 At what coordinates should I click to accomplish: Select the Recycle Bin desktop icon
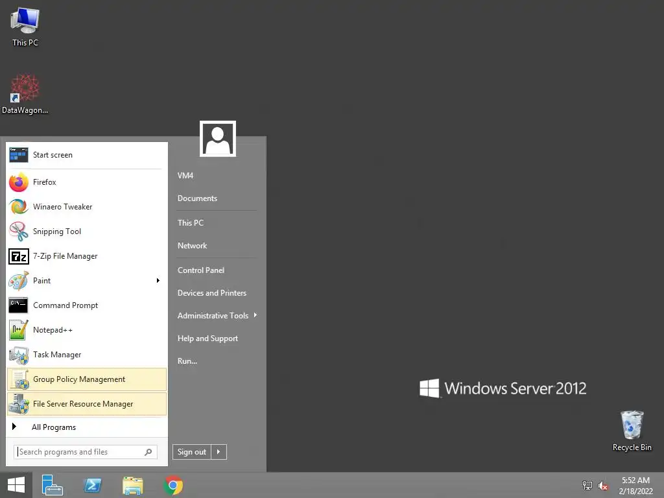pos(632,431)
